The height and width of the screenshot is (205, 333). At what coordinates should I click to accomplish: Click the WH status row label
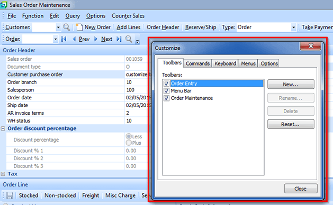pyautogui.click(x=19, y=121)
